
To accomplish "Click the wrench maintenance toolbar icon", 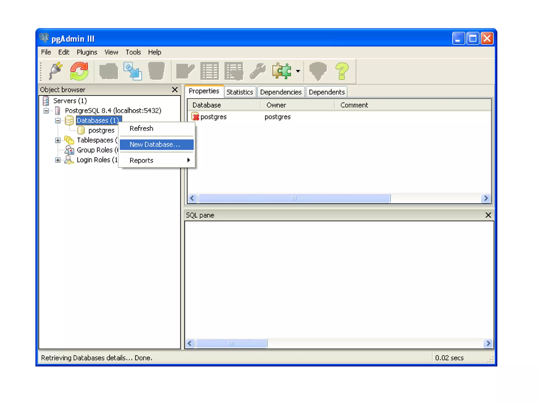I will [x=257, y=71].
